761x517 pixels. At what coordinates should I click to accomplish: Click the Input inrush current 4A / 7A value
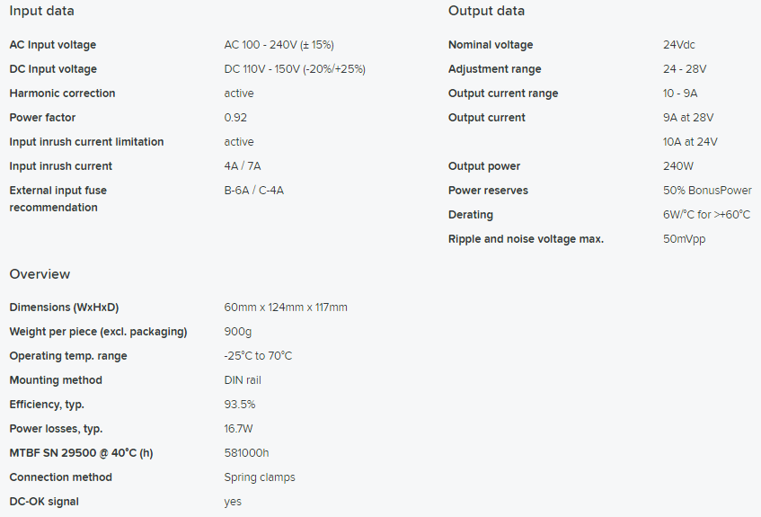pos(243,166)
